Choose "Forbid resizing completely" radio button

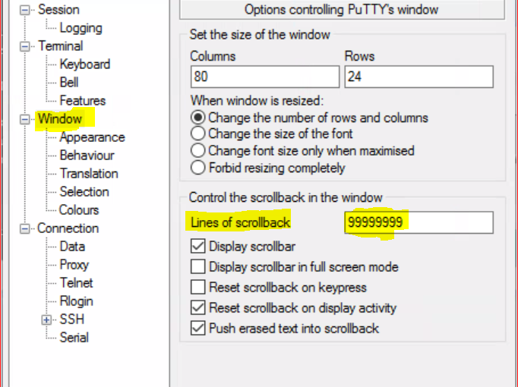[x=197, y=168]
